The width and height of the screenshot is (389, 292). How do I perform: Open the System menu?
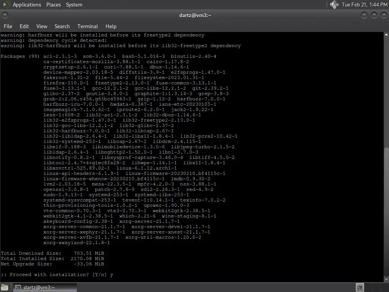pyautogui.click(x=74, y=5)
